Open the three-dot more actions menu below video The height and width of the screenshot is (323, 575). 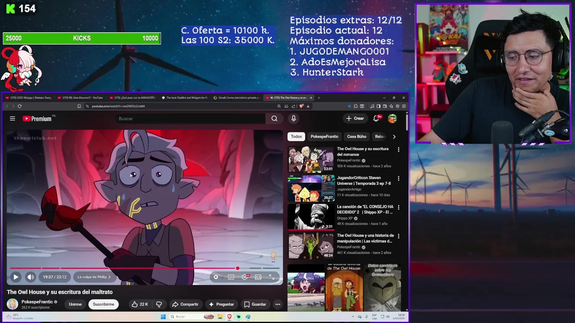[x=278, y=304]
